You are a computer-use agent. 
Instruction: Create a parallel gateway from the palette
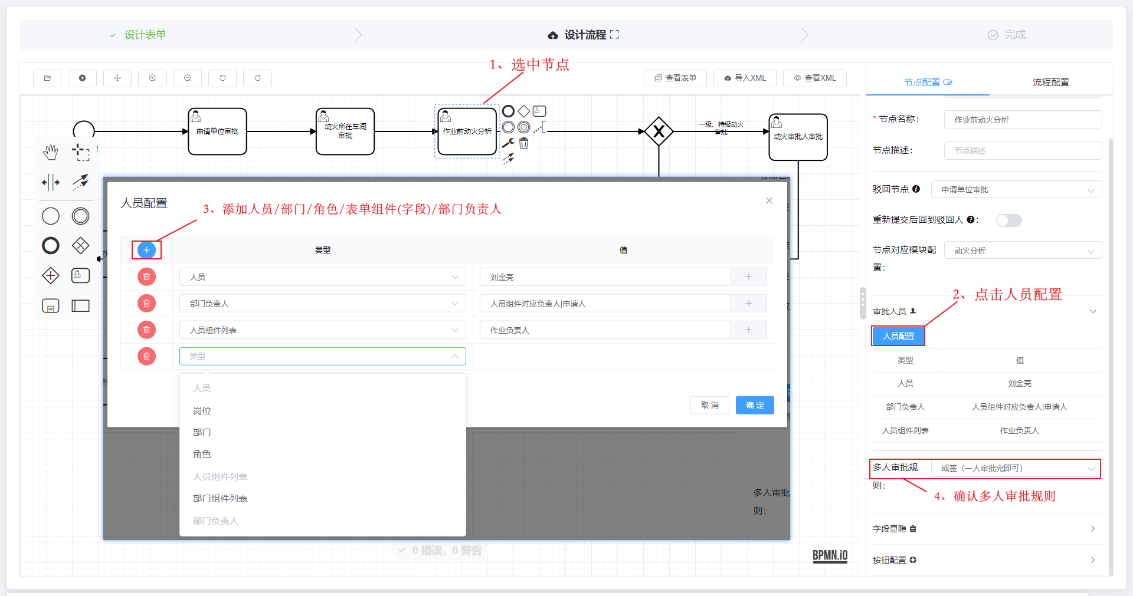coord(51,275)
